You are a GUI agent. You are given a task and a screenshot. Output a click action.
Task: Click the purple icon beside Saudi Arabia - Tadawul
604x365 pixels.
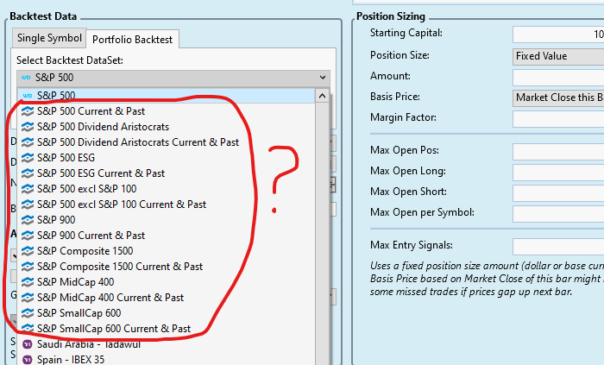[28, 343]
